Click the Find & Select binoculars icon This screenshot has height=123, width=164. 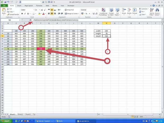(x=157, y=10)
